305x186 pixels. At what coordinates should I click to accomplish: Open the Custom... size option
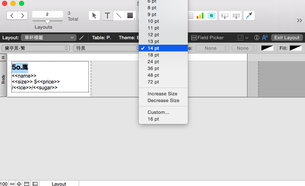point(163,112)
